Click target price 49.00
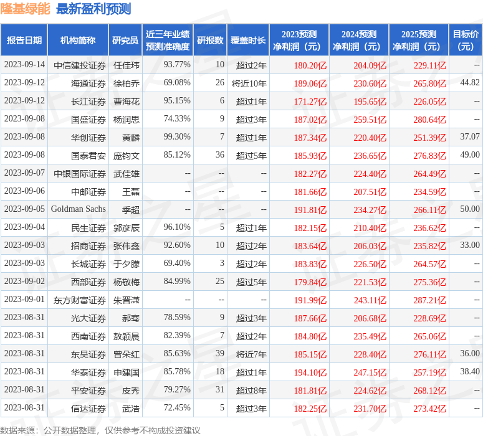The width and height of the screenshot is (483, 436). pyautogui.click(x=470, y=155)
